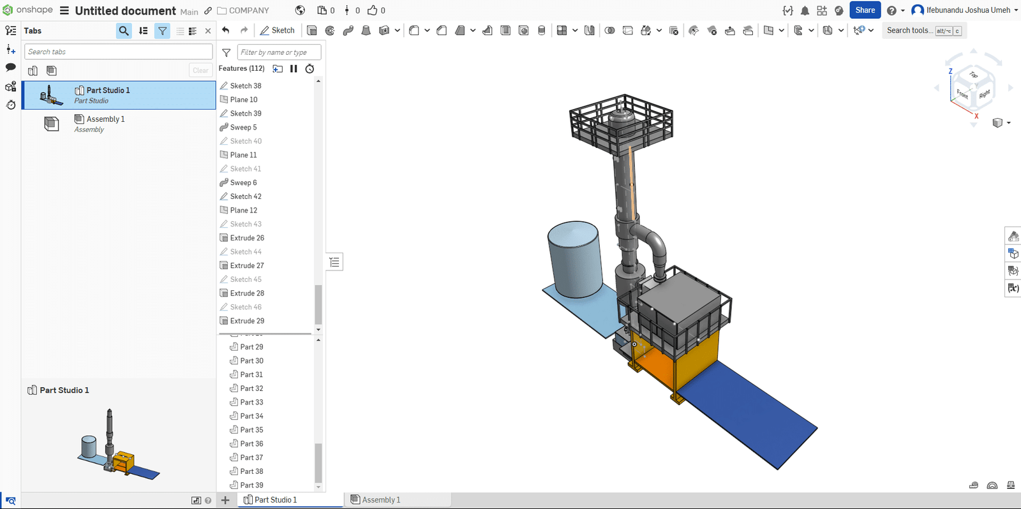Click the Sketch button
Image resolution: width=1021 pixels, height=509 pixels.
(x=278, y=30)
